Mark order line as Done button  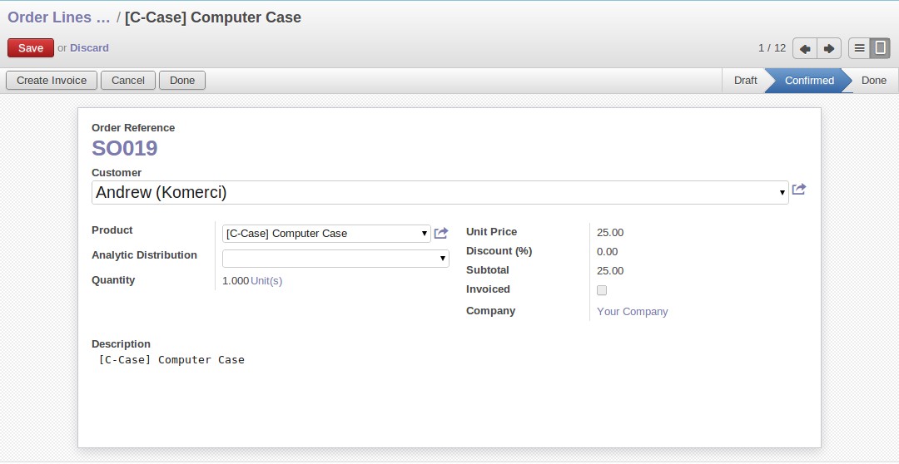[182, 81]
